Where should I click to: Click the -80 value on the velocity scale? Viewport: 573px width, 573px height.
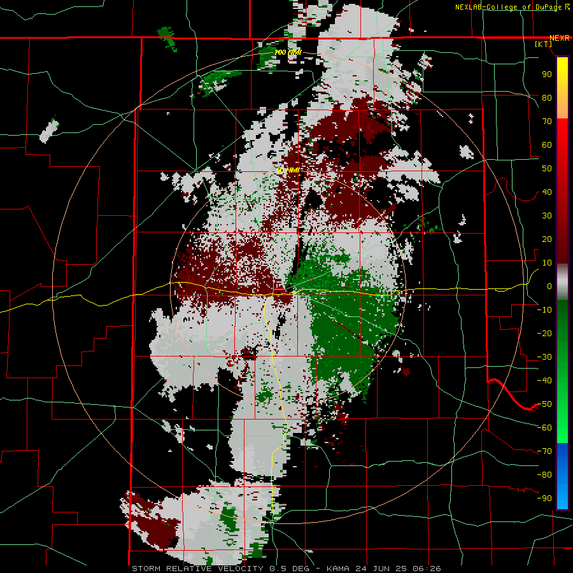coord(544,475)
